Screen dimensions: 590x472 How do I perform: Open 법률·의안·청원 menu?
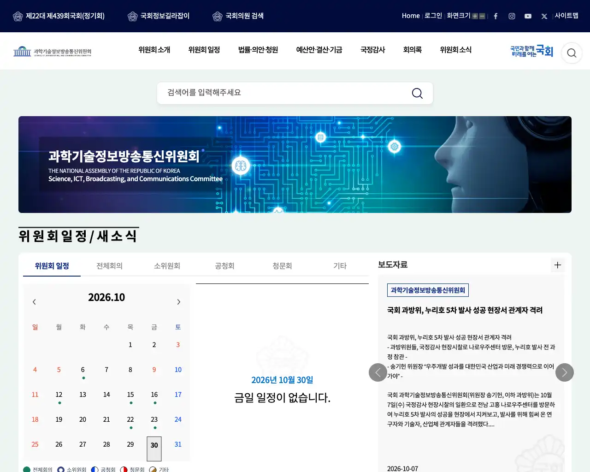pos(258,50)
